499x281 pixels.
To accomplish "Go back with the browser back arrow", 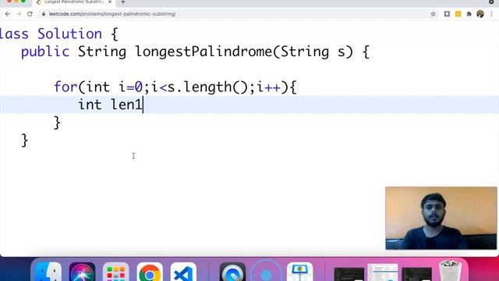I will [8, 14].
